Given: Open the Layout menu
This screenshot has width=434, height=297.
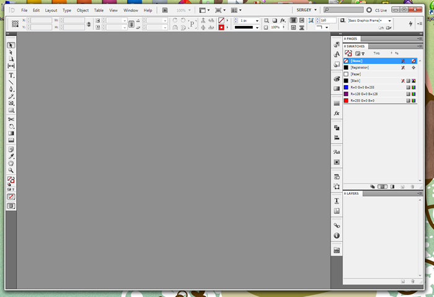Looking at the screenshot, I should 51,11.
